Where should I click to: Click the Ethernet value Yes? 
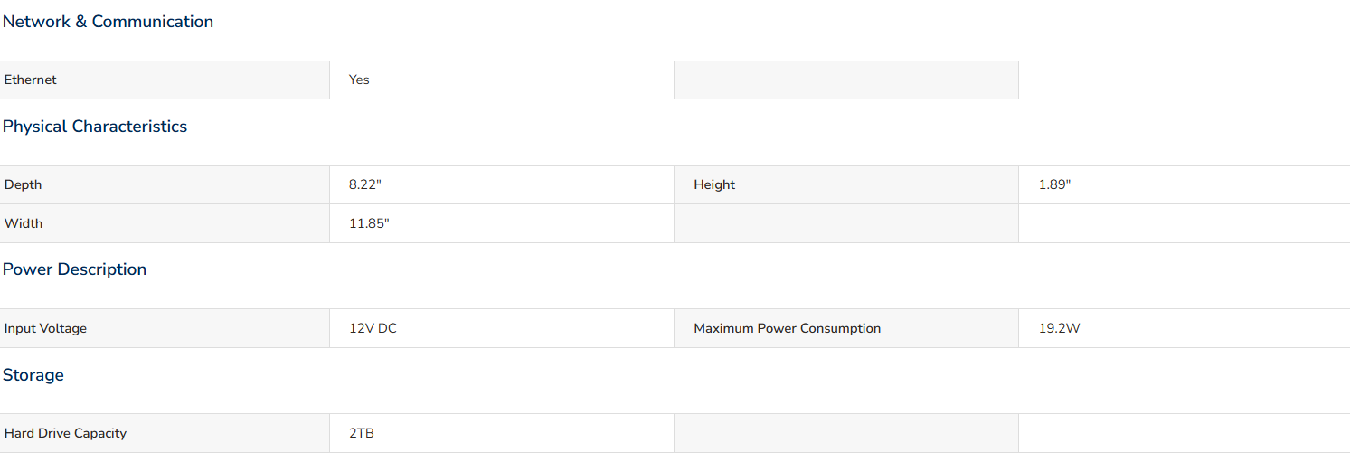(359, 80)
